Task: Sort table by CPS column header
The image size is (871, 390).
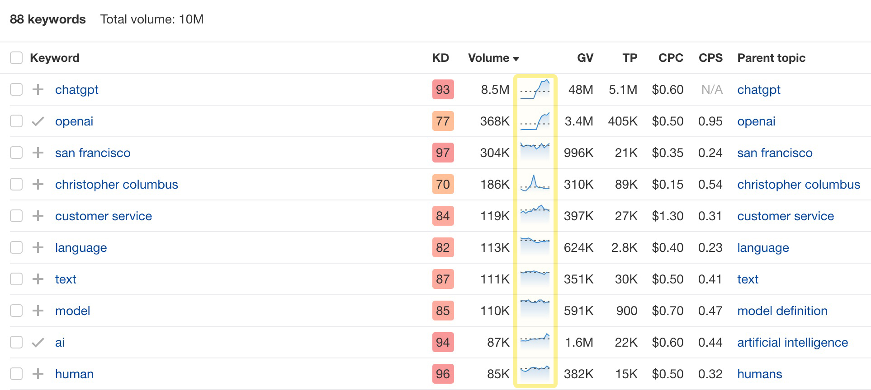Action: [710, 58]
